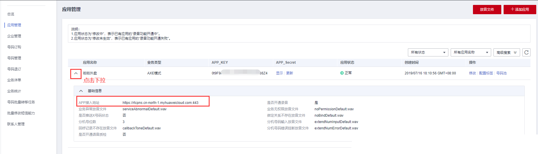Click the 应用管理 page title
The height and width of the screenshot is (154, 538).
71,9
